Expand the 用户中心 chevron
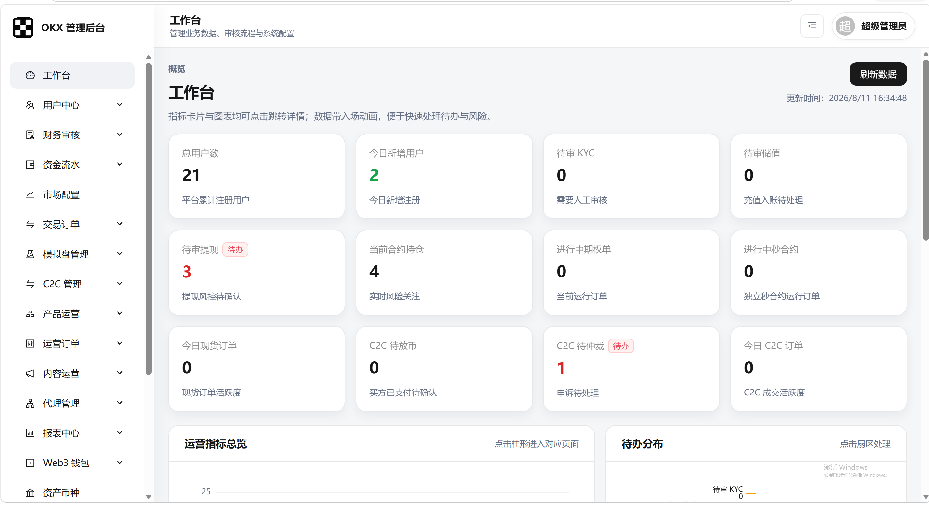The height and width of the screenshot is (505, 929). tap(120, 105)
